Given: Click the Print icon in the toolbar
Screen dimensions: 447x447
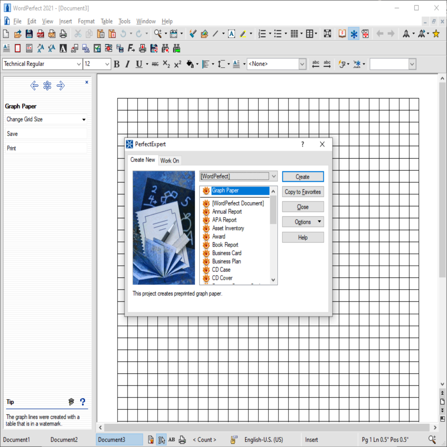Looking at the screenshot, I should coord(63,34).
